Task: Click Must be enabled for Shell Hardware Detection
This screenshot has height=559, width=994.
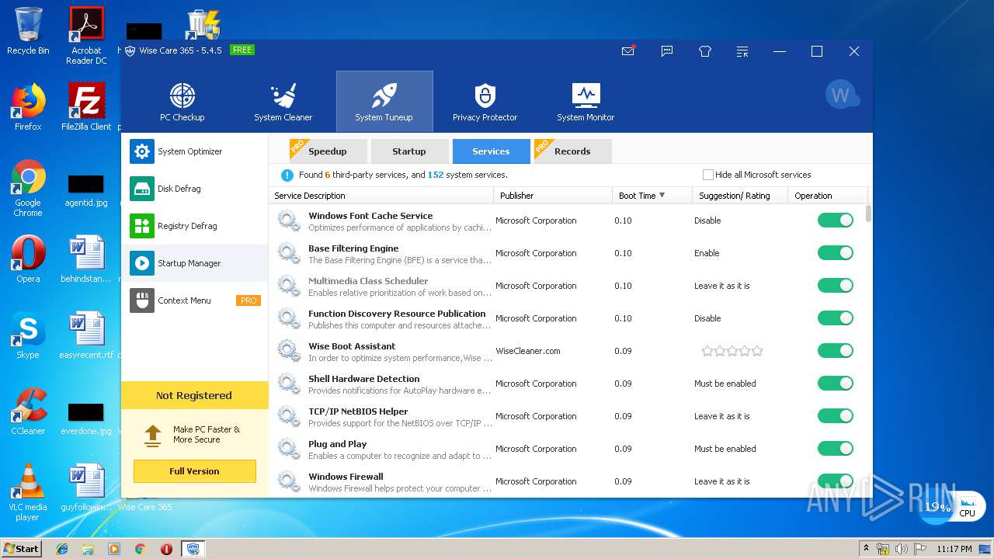Action: pyautogui.click(x=725, y=384)
